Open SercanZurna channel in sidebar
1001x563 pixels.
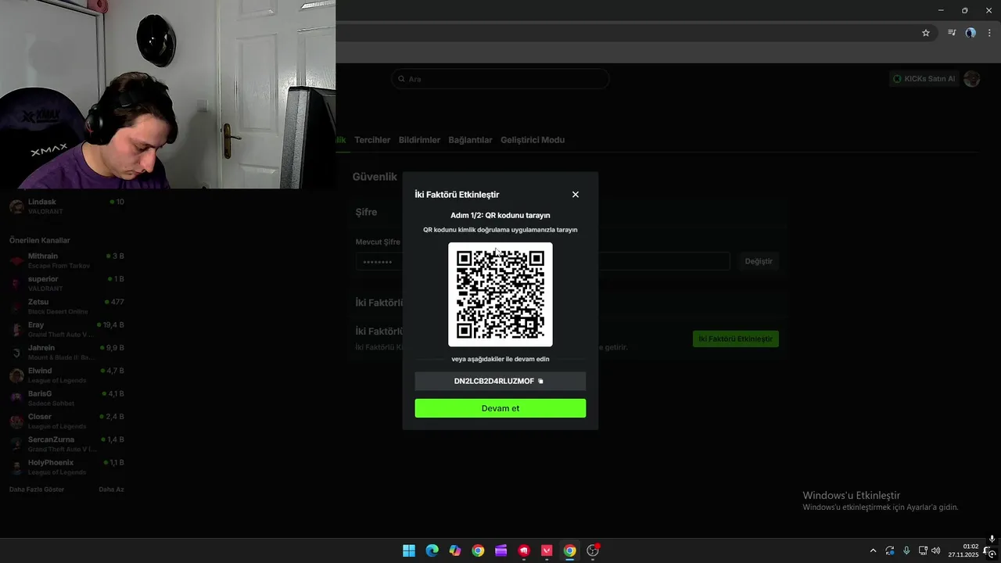(x=66, y=444)
